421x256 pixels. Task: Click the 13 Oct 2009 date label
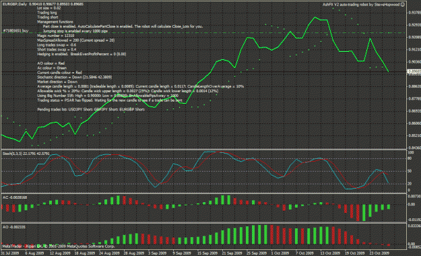coord(330,253)
